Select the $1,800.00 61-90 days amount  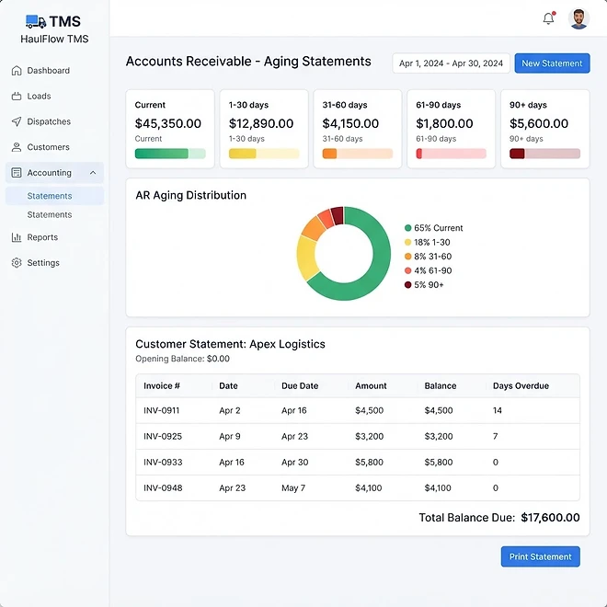pyautogui.click(x=444, y=123)
